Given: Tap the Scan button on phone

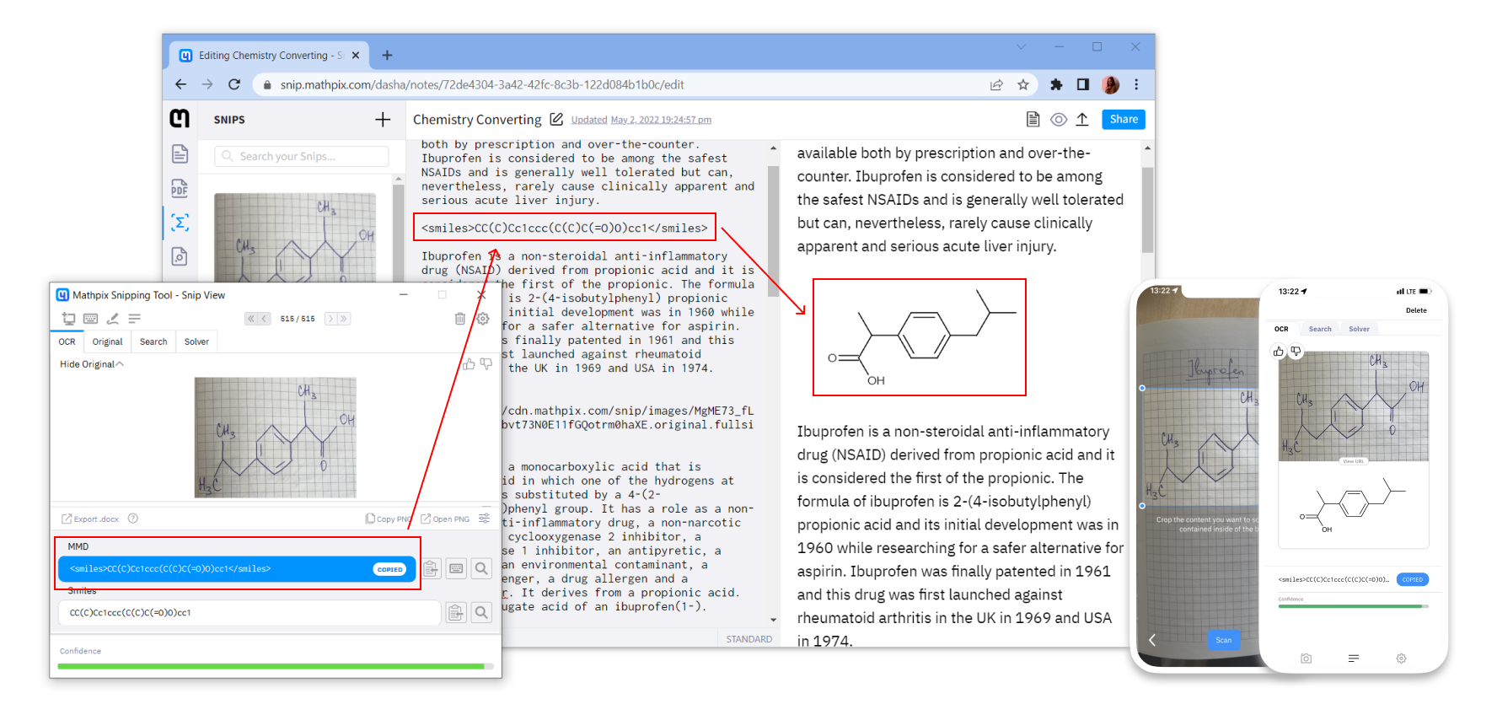Looking at the screenshot, I should coord(1224,640).
